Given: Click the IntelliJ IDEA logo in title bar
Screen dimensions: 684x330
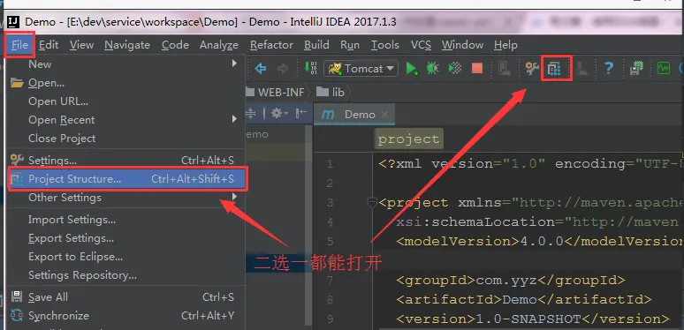Looking at the screenshot, I should [13, 21].
